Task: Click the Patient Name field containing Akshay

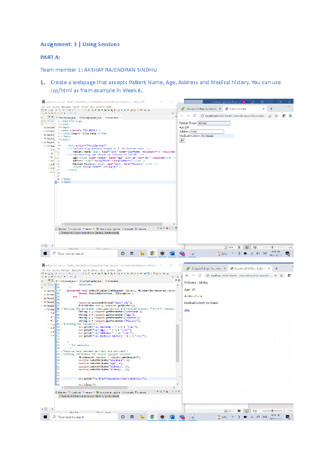Action: [x=213, y=123]
